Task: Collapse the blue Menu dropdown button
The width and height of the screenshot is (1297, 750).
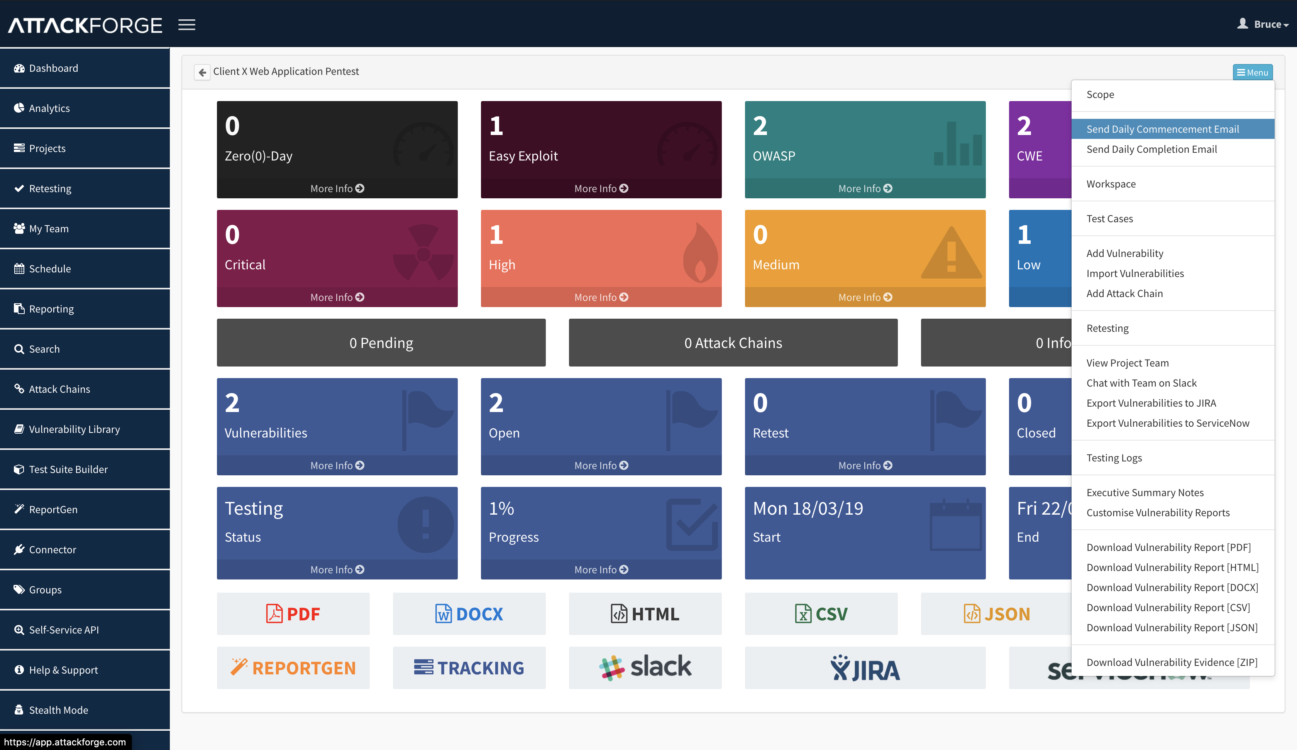Action: pos(1252,72)
